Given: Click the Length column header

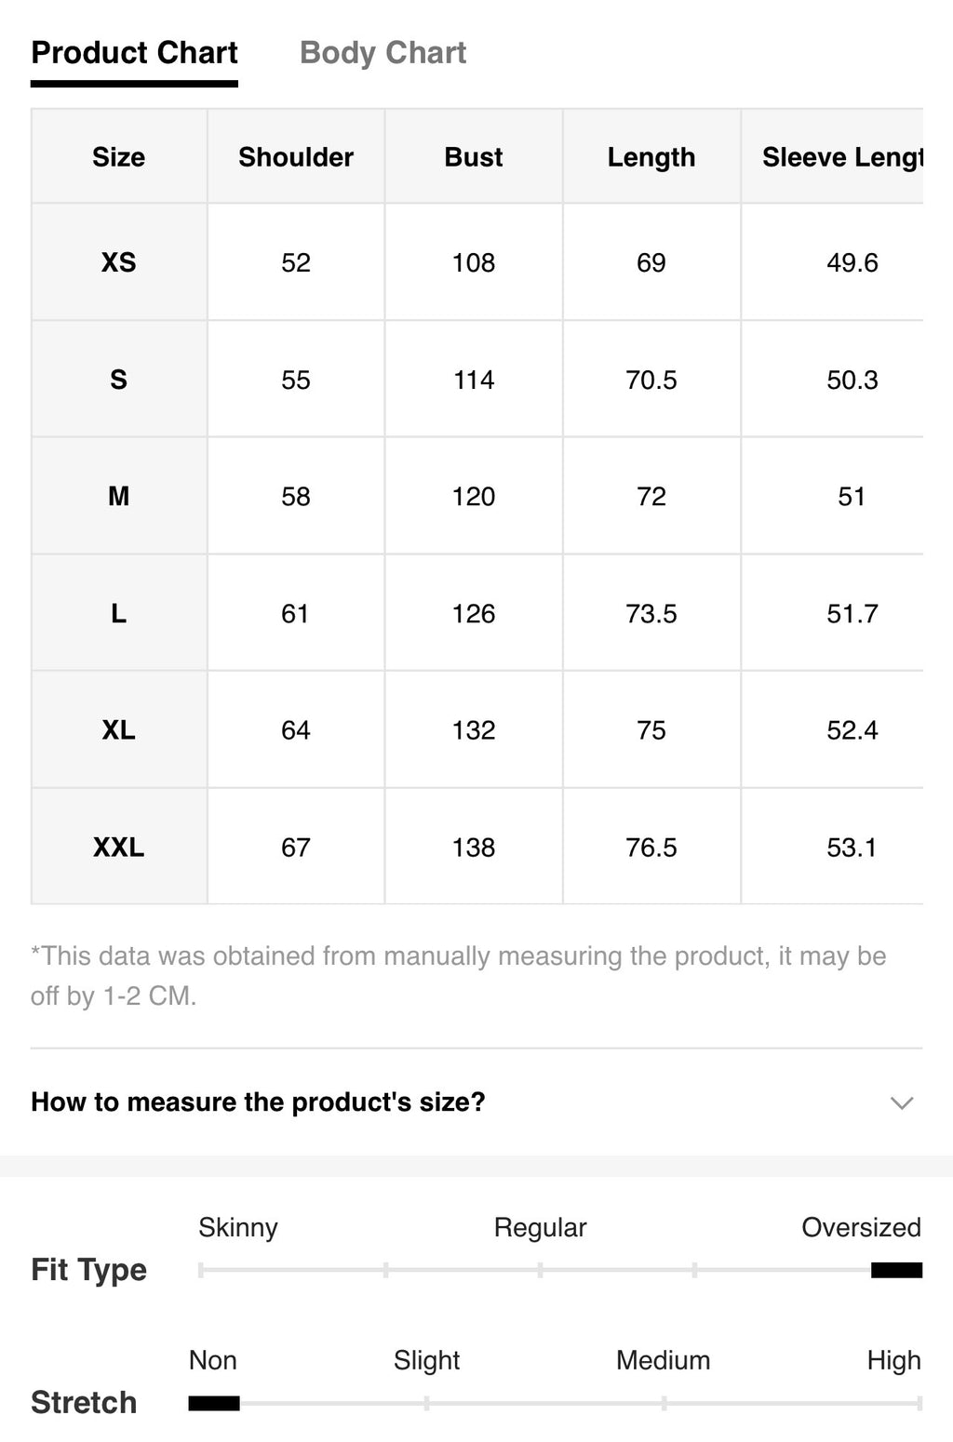Looking at the screenshot, I should (651, 156).
